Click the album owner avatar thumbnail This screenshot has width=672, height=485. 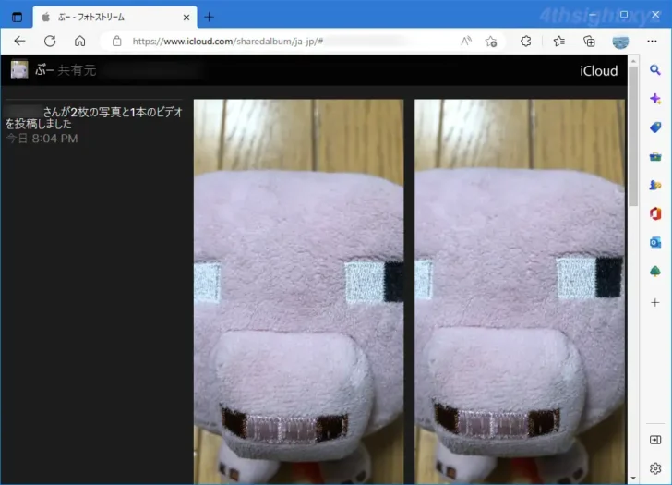pyautogui.click(x=19, y=69)
